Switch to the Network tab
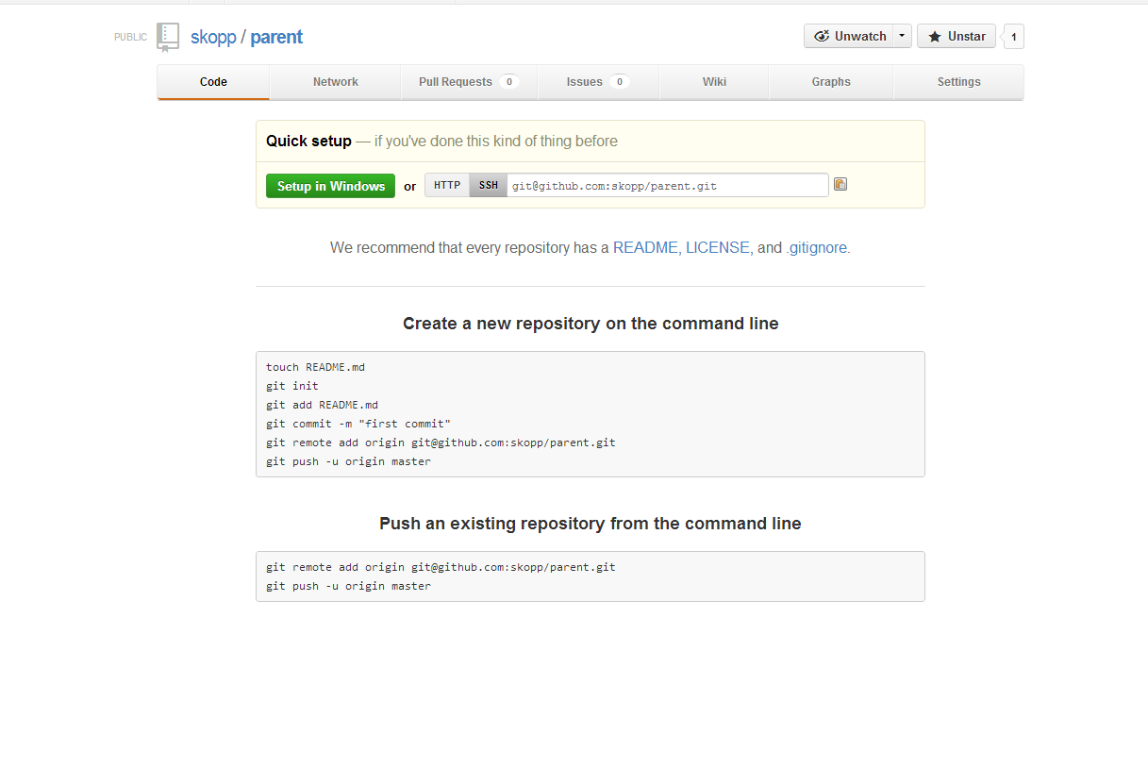The height and width of the screenshot is (768, 1148). [x=336, y=82]
